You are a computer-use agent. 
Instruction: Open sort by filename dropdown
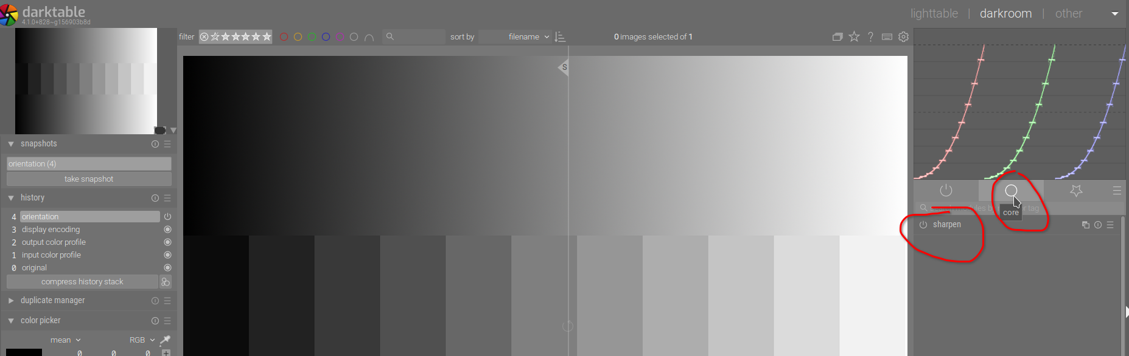[514, 37]
